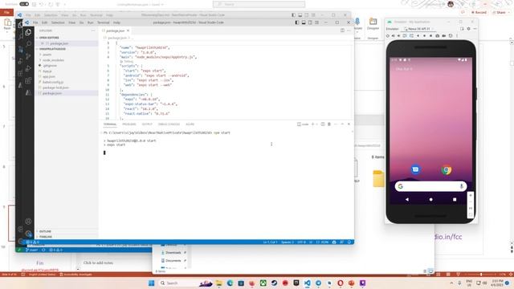Switch to the Debug Console panel tab
This screenshot has width=514, height=289.
coord(169,124)
